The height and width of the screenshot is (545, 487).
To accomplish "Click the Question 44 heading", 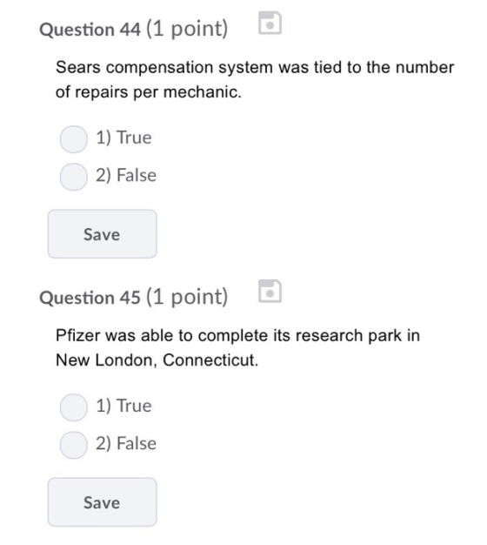I will (90, 30).
